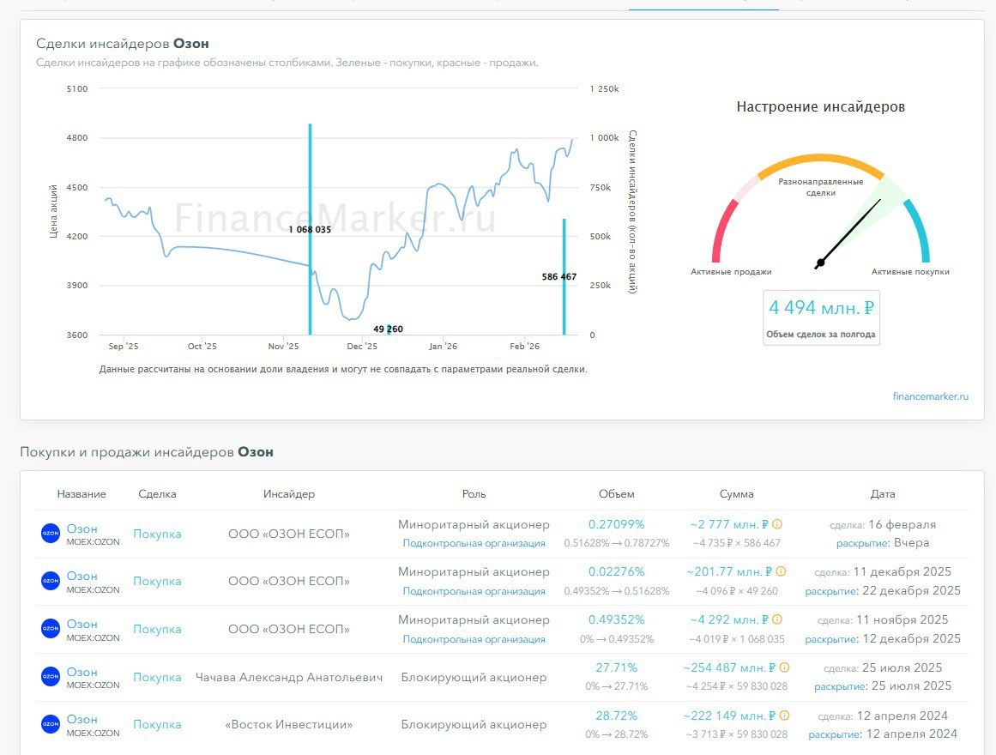Viewport: 996px width, 755px height.
Task: Select insider name Чачава Александр Анатольевич
Action: 289,678
